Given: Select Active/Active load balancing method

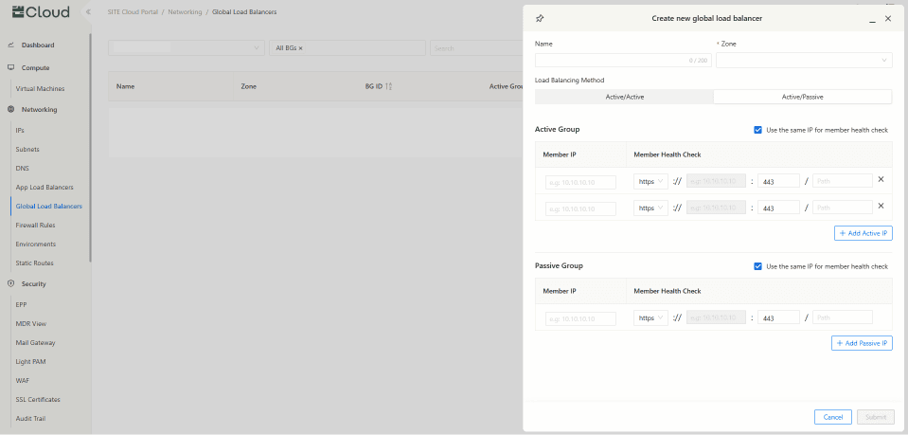Looking at the screenshot, I should [x=623, y=97].
